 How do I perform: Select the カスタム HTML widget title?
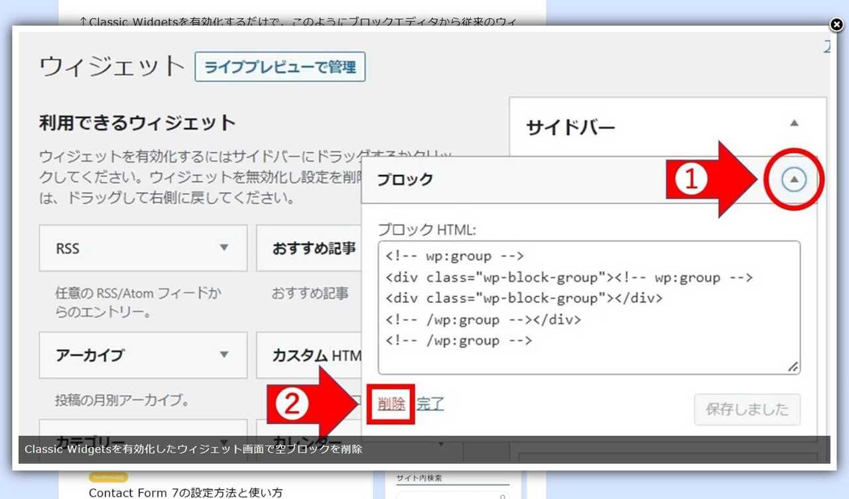pyautogui.click(x=316, y=355)
